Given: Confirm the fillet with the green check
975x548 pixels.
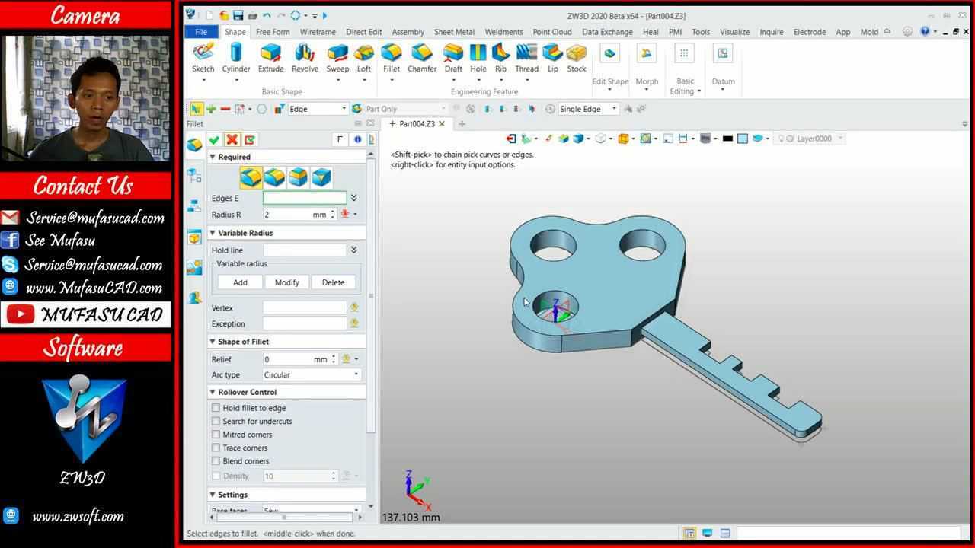Looking at the screenshot, I should pos(214,139).
